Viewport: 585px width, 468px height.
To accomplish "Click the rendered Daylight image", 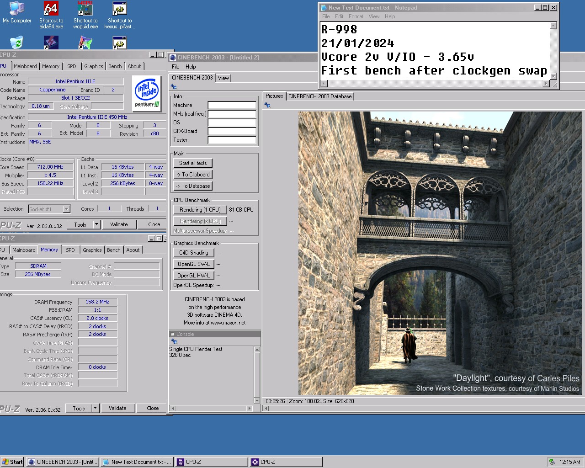I will pos(440,253).
